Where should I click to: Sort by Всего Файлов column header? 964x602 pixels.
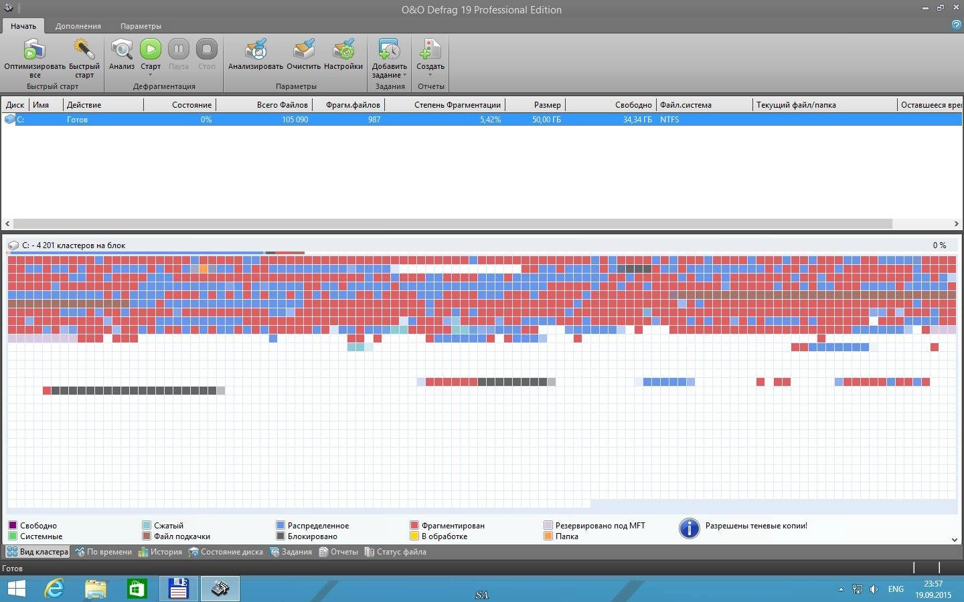(264, 105)
